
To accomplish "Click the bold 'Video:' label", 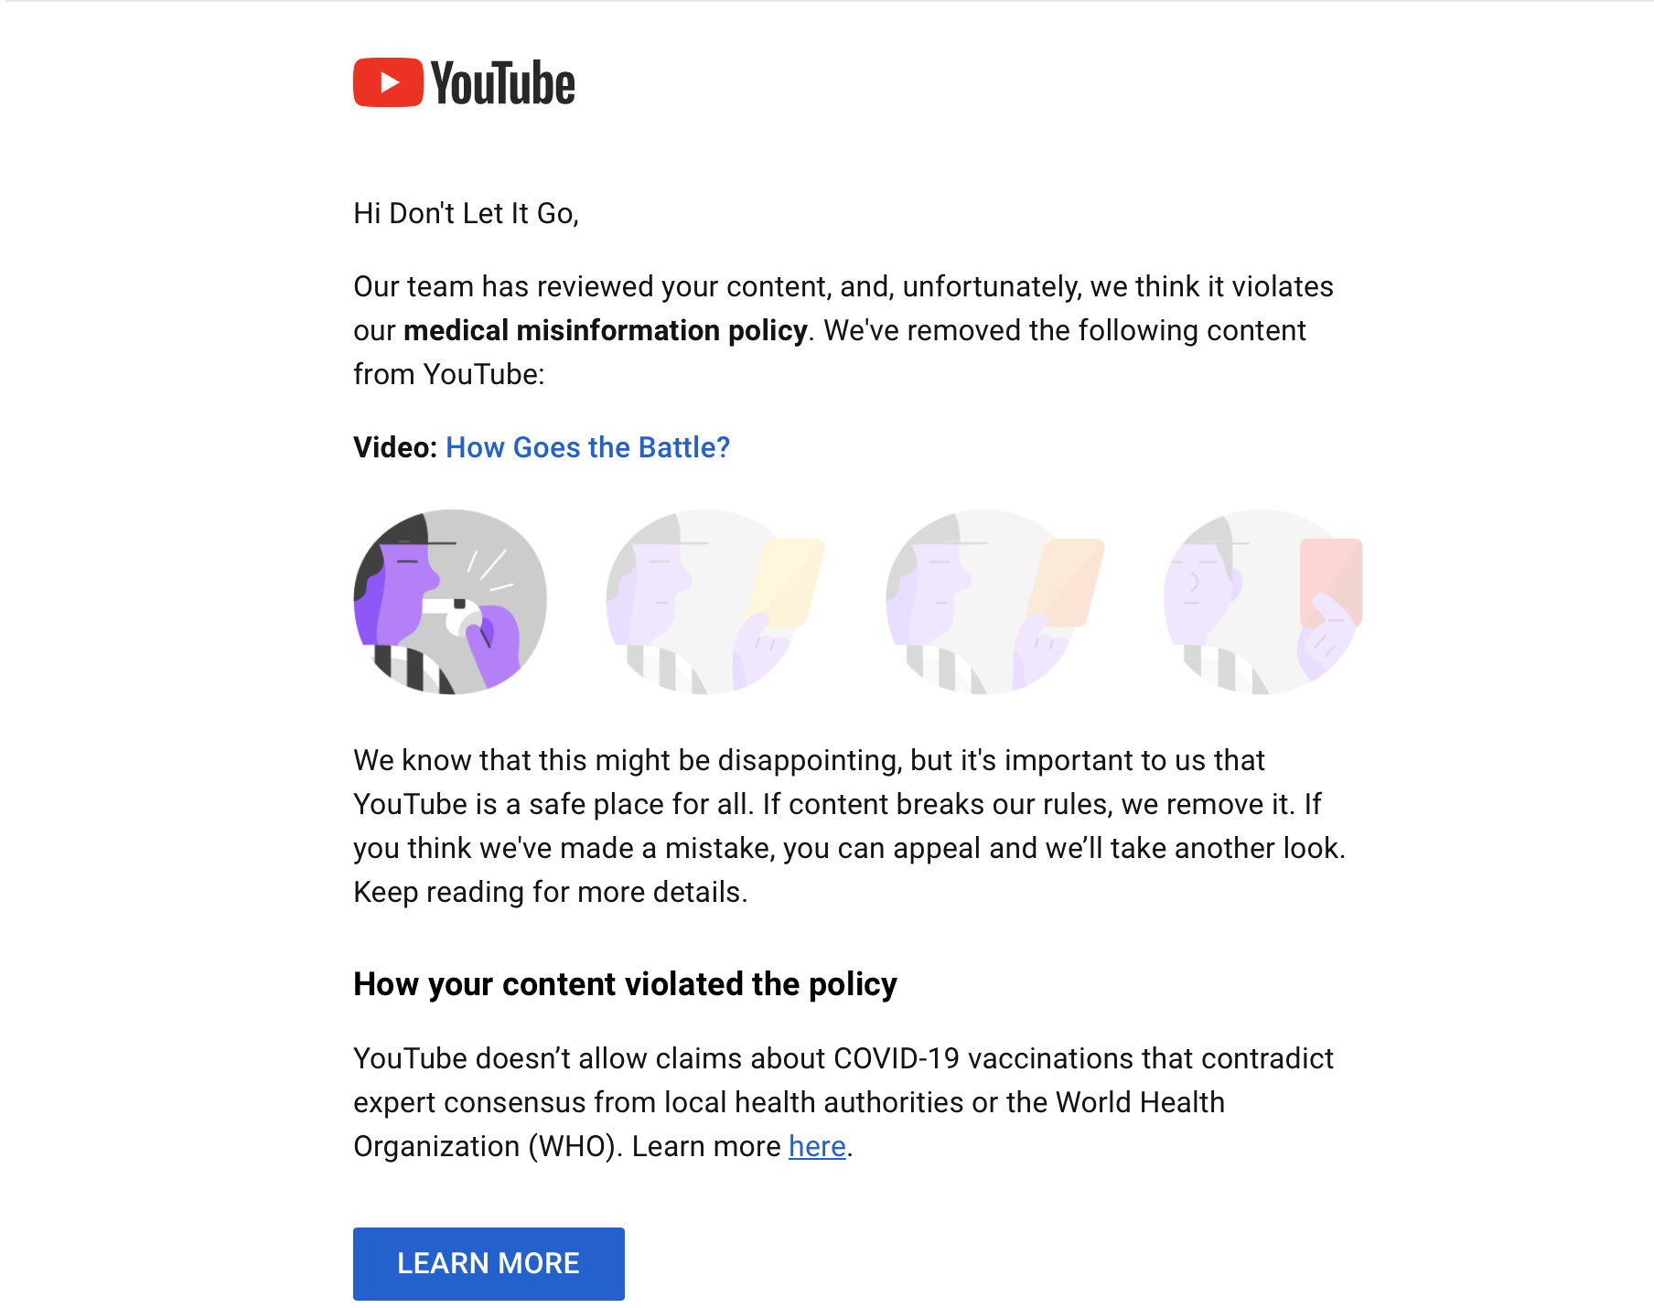I will 395,447.
